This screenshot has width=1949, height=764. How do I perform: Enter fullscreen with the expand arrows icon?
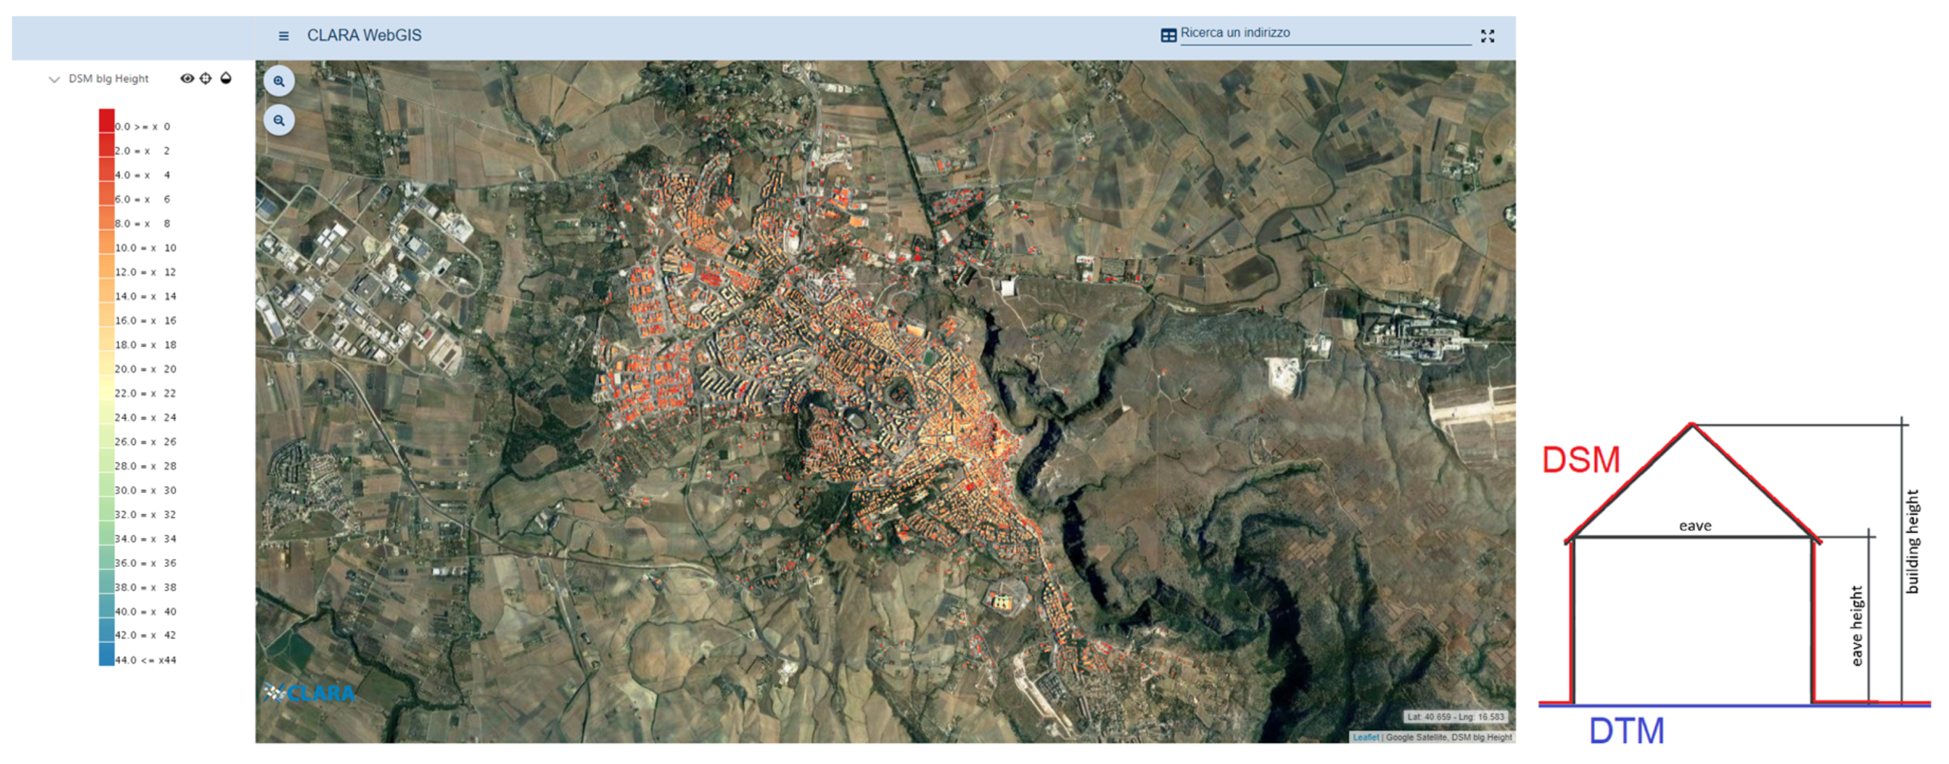(x=1487, y=35)
